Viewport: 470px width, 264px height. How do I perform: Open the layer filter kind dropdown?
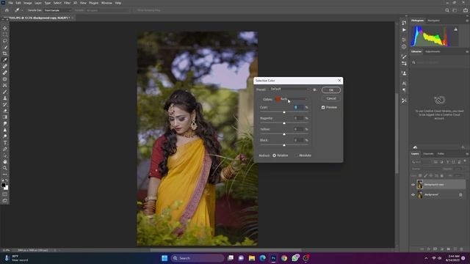coord(421,162)
